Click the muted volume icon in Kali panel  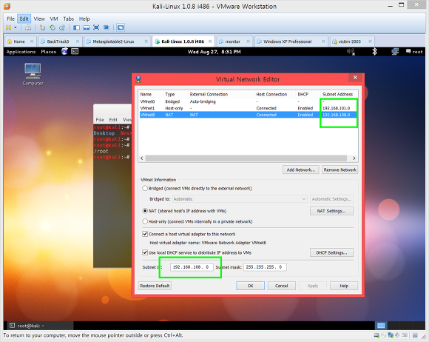[x=351, y=52]
